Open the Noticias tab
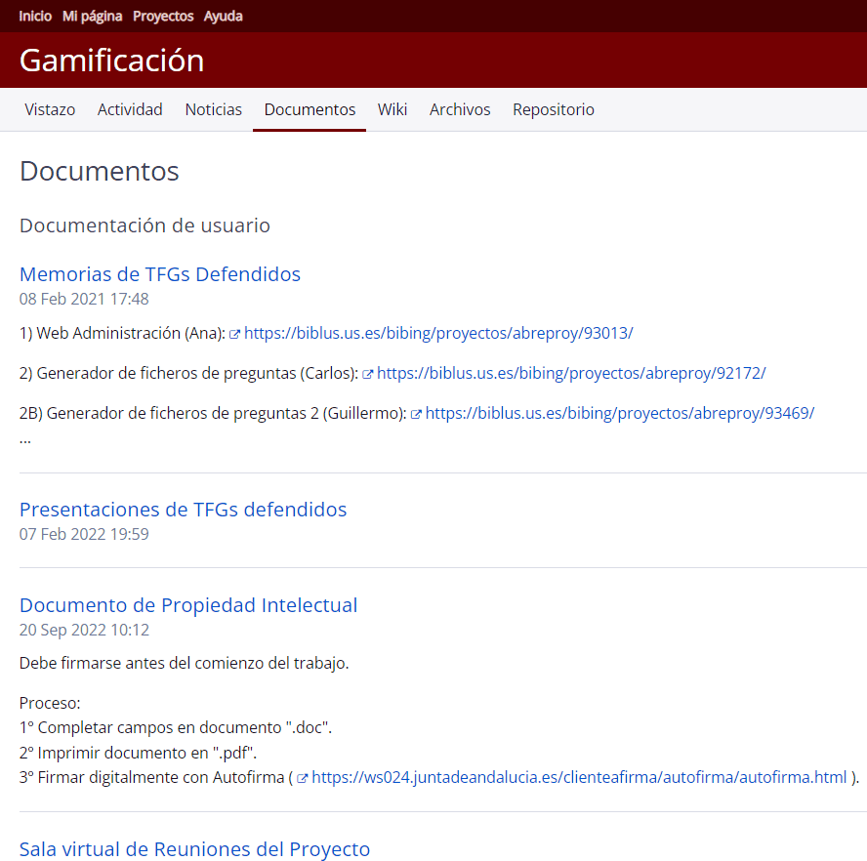The height and width of the screenshot is (861, 867). coord(213,109)
